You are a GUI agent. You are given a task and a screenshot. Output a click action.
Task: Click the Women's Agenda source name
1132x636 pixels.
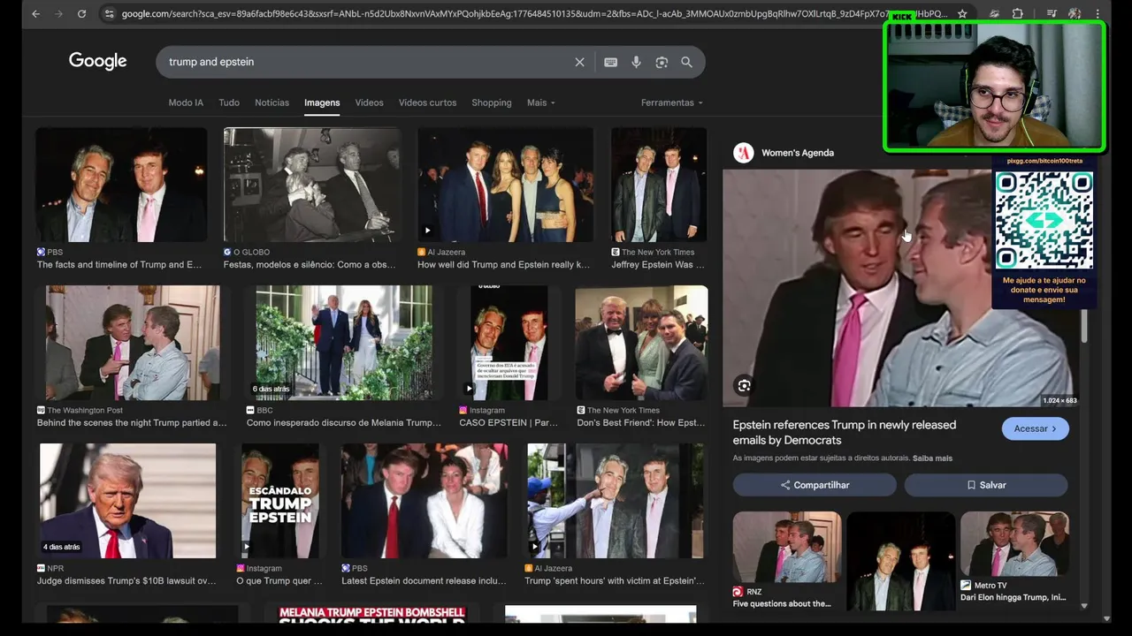[798, 153]
